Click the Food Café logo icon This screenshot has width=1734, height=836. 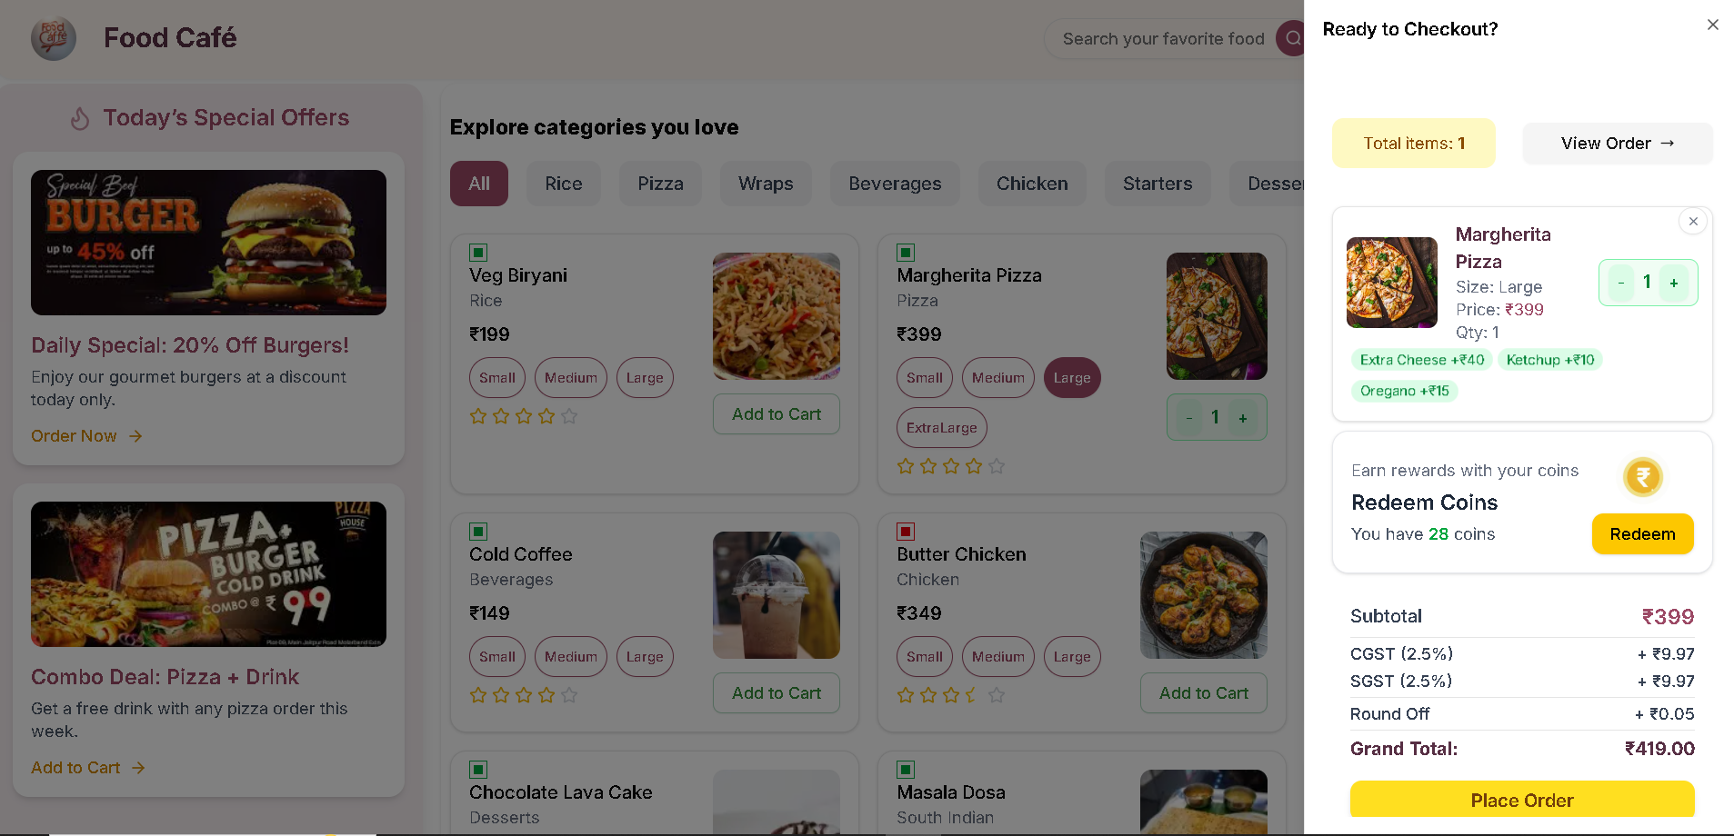point(54,38)
